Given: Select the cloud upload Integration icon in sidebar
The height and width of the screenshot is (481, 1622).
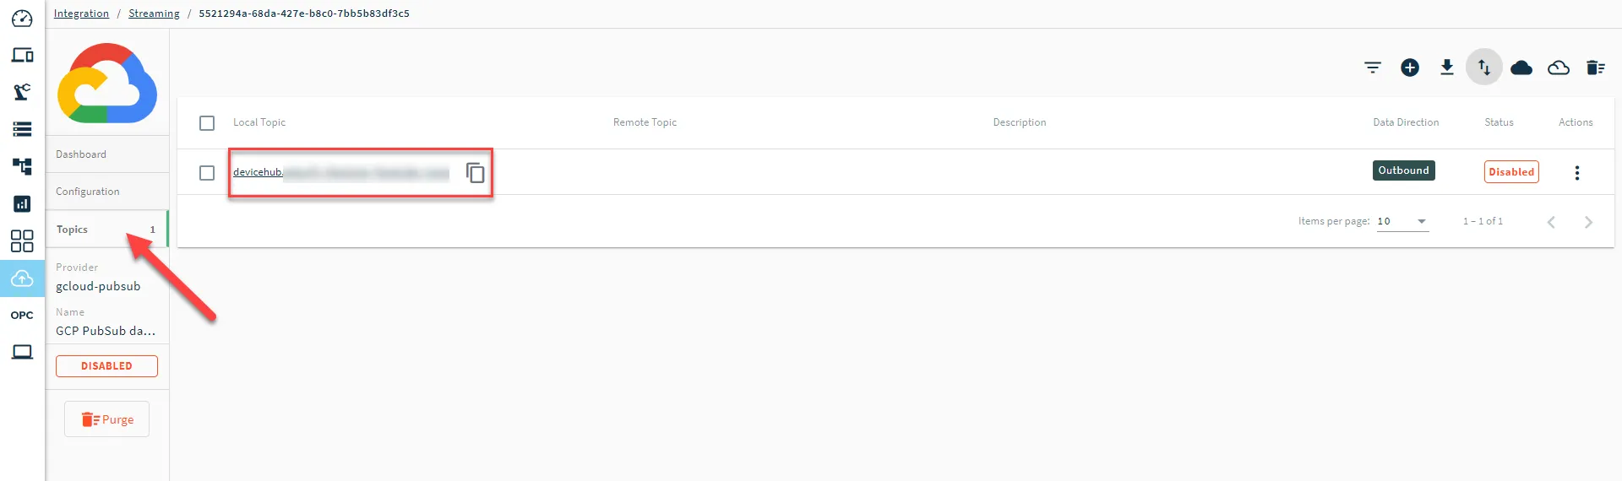Looking at the screenshot, I should [22, 278].
